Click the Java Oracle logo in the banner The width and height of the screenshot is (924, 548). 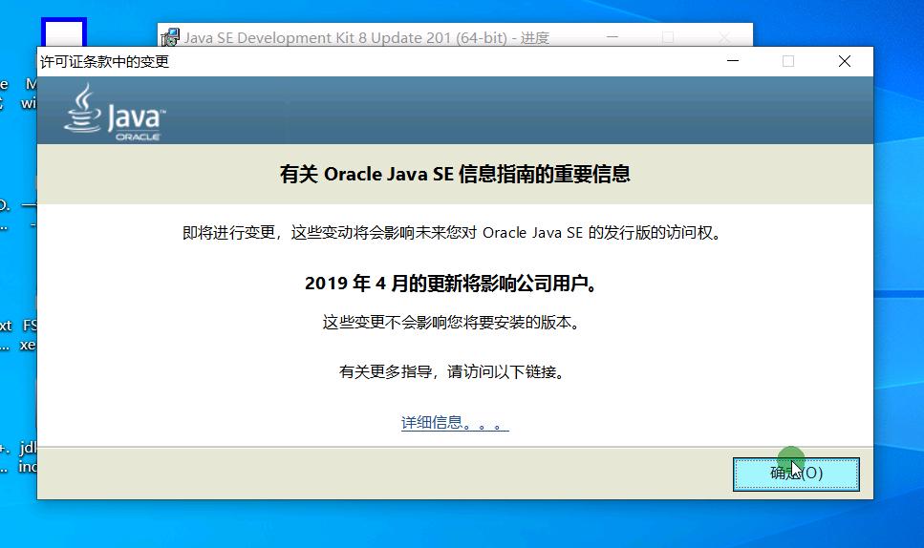pos(115,112)
